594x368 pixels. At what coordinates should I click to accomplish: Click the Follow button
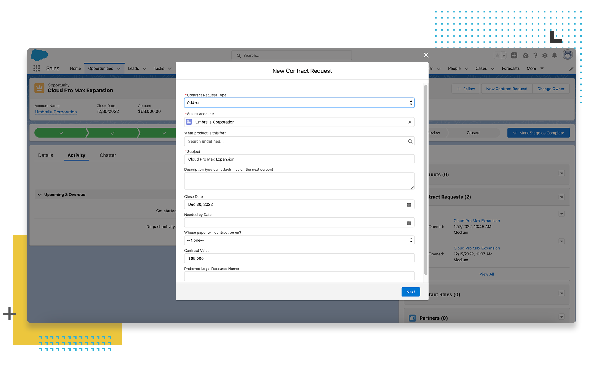(466, 89)
